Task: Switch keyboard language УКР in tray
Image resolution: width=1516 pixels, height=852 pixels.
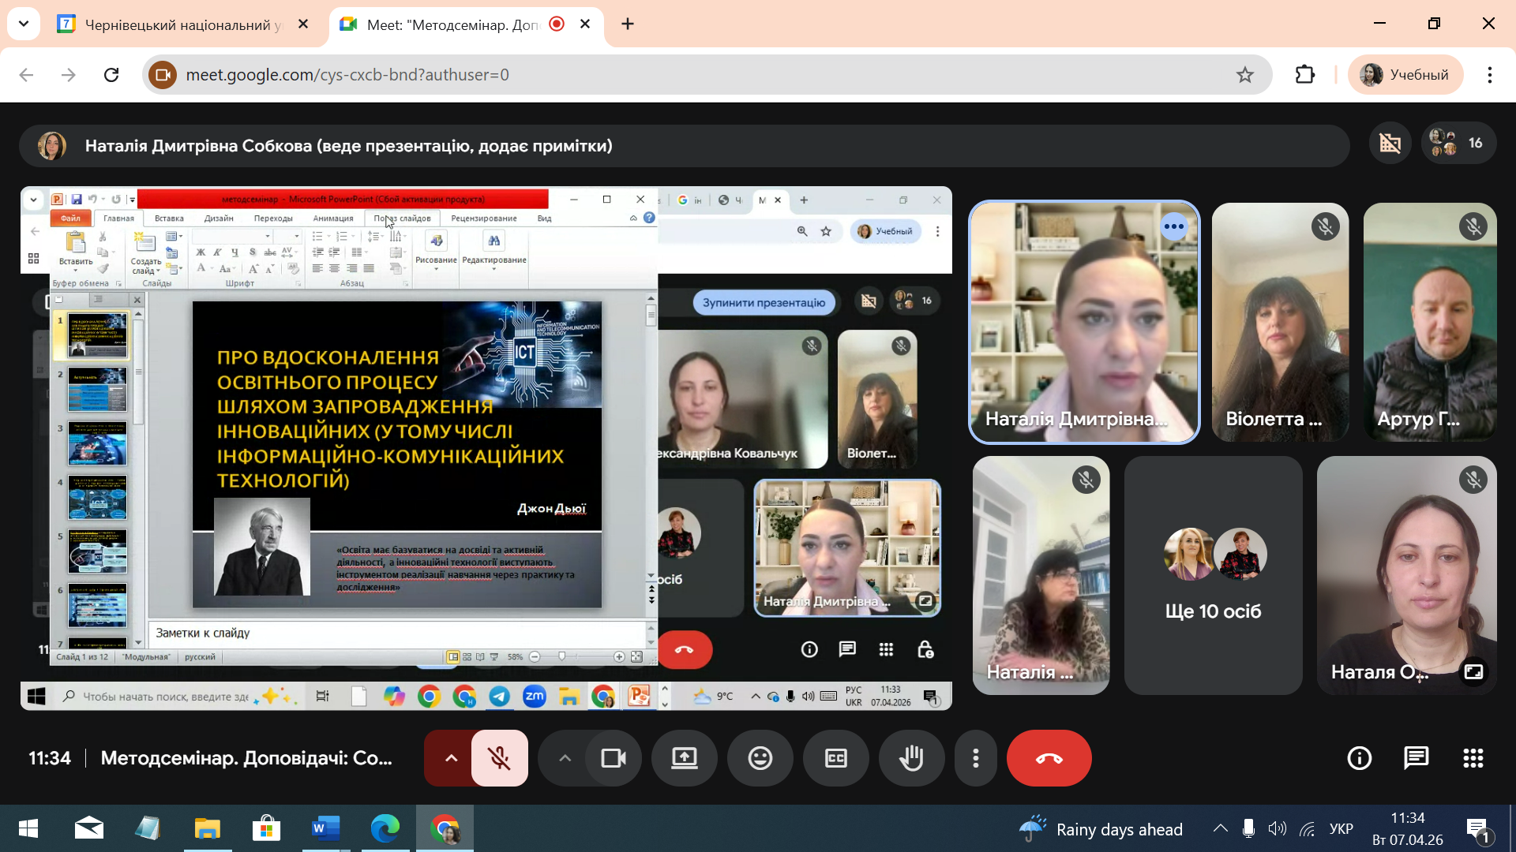Action: 1341,828
